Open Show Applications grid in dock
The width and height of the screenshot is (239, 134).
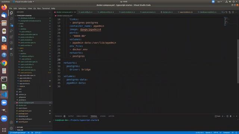point(4,130)
